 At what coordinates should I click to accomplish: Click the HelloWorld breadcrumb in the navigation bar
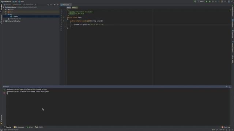(6, 1)
